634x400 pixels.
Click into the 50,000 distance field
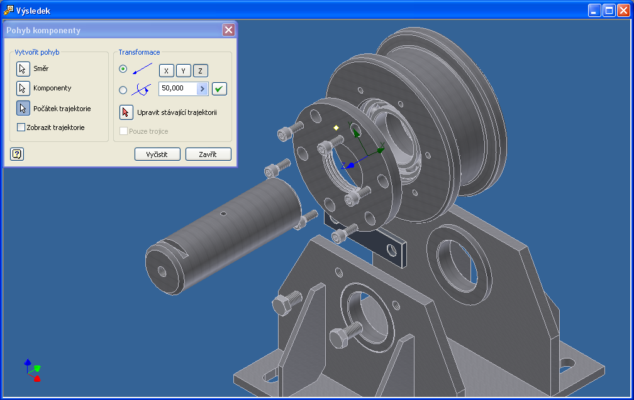177,89
